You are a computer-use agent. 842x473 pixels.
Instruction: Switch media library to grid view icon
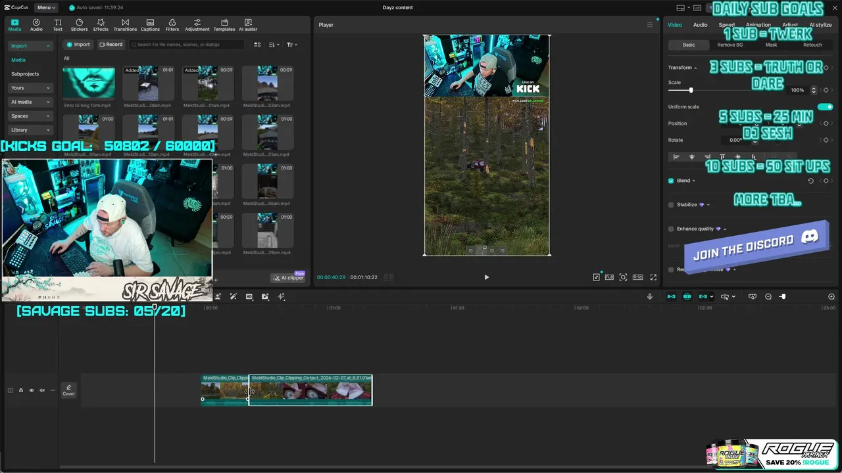pyautogui.click(x=257, y=45)
